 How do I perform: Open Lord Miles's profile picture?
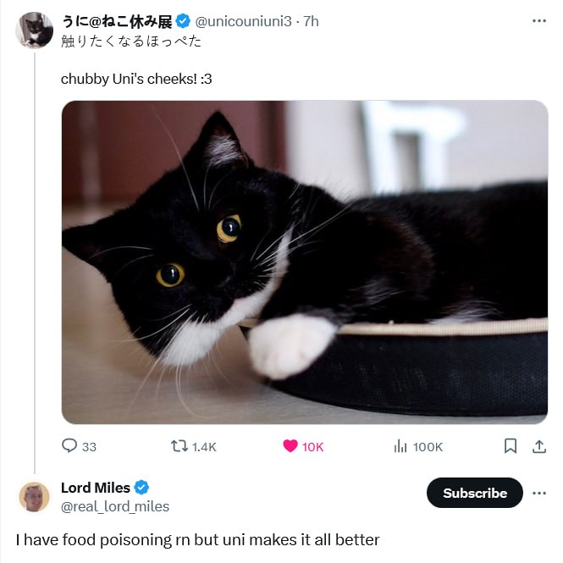[x=35, y=497]
